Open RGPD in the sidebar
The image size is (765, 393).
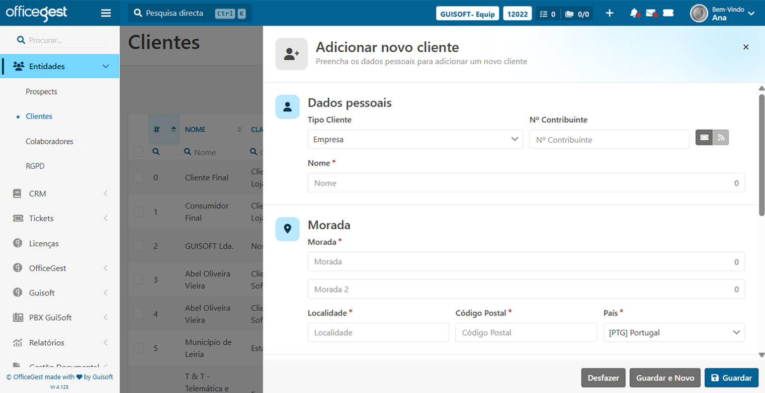point(35,166)
